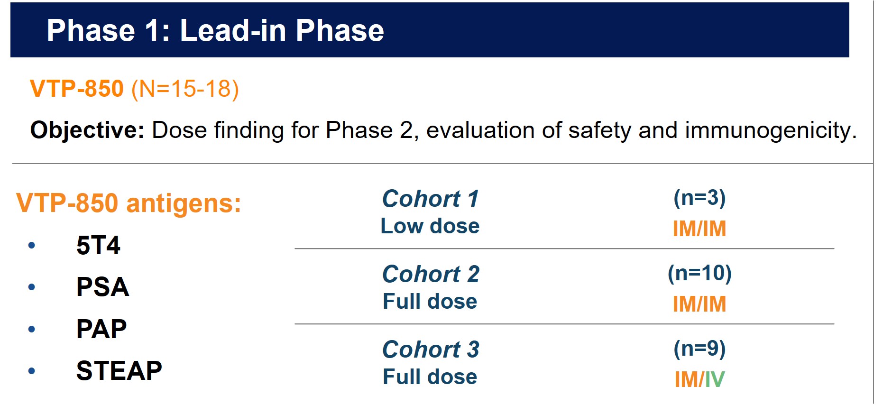Click the bullet point beside 5T4
This screenshot has height=405, width=883.
click(32, 245)
